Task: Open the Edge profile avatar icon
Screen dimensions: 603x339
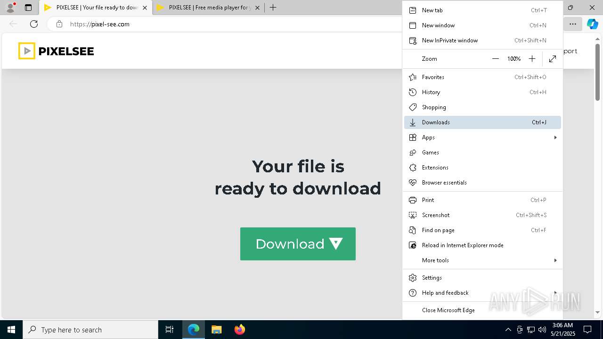Action: click(10, 8)
